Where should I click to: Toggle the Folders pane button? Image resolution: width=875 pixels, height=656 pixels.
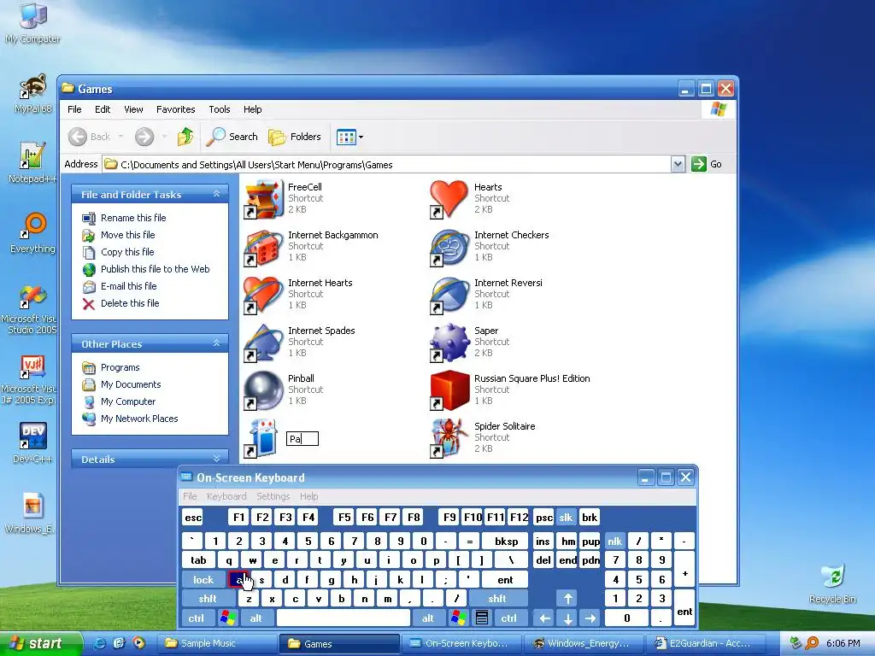pyautogui.click(x=295, y=137)
